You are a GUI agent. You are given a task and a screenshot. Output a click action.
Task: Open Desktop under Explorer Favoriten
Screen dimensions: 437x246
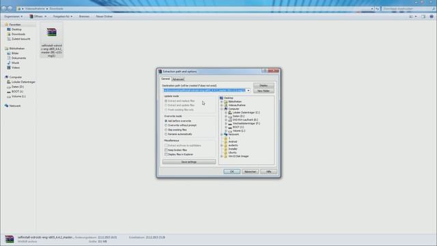[16, 29]
